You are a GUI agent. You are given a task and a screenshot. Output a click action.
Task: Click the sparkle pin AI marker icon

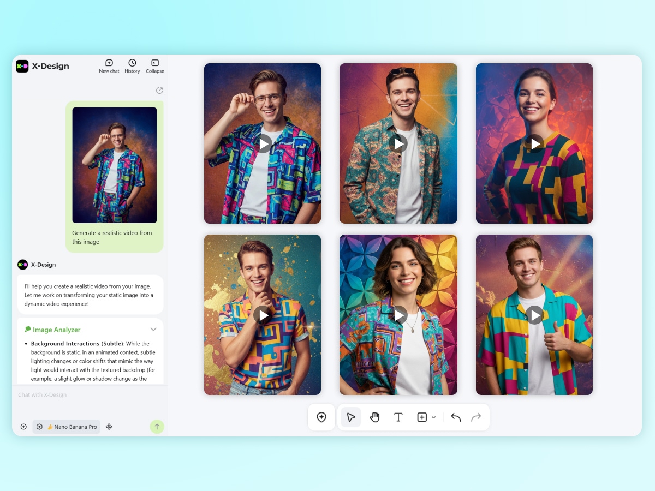pyautogui.click(x=321, y=417)
